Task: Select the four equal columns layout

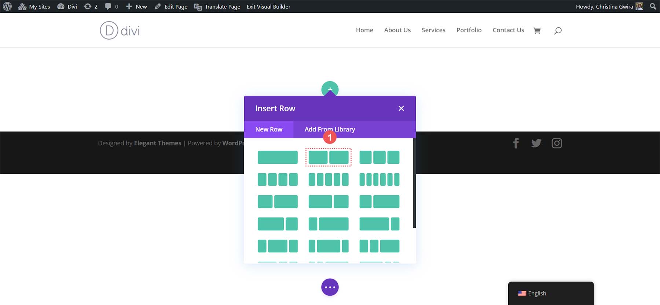Action: [x=278, y=179]
